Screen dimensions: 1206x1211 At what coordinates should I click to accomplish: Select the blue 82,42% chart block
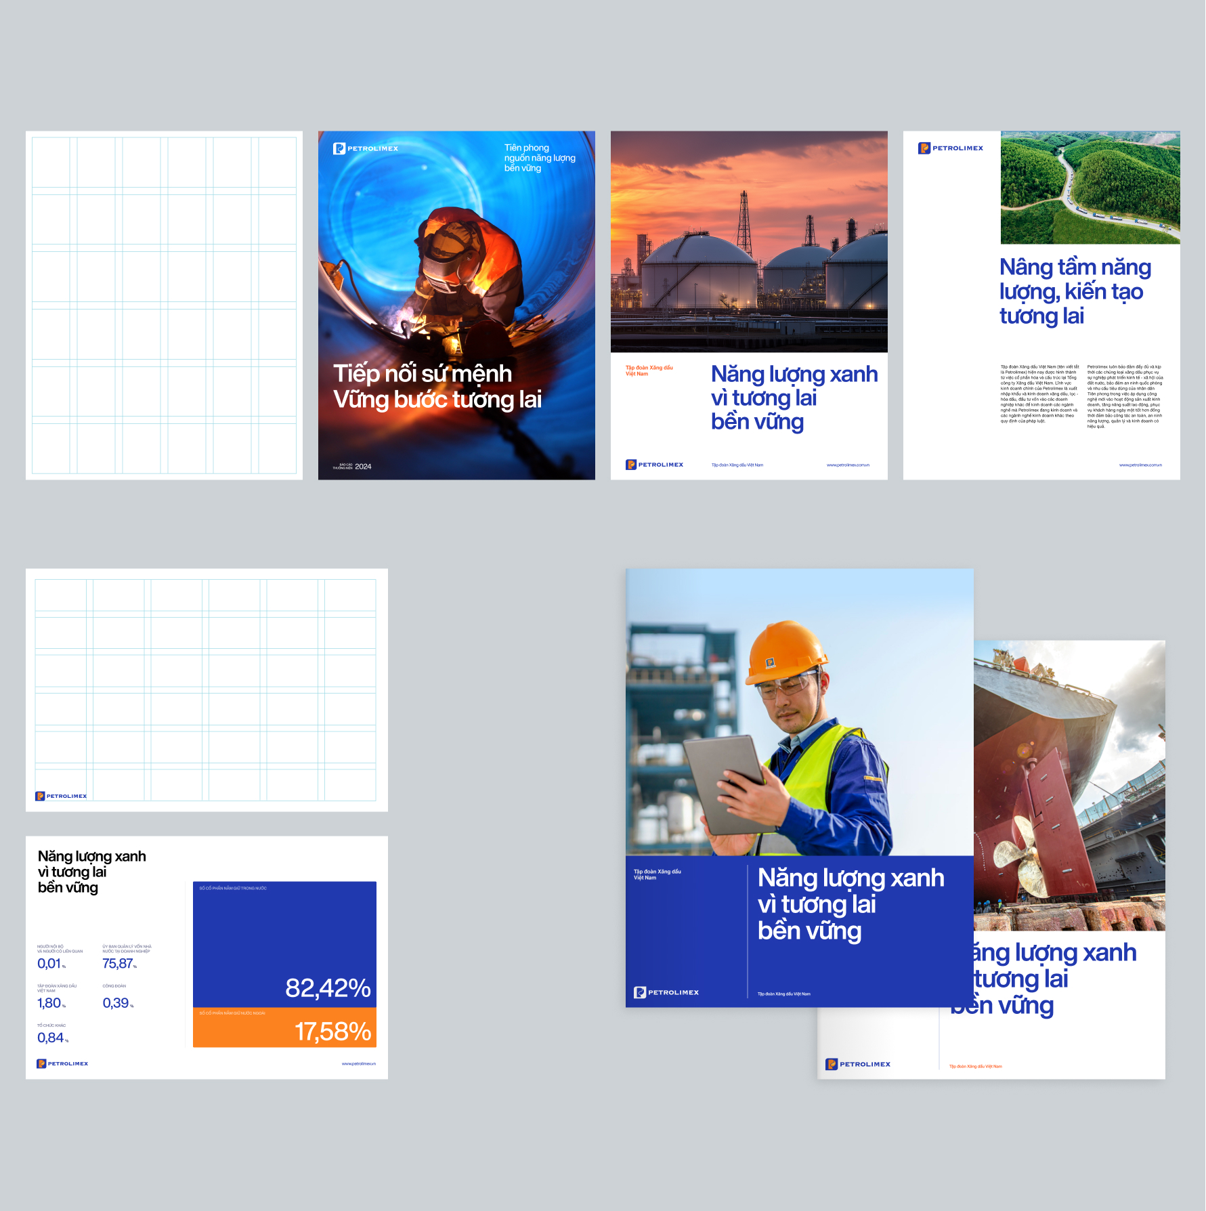coord(284,941)
